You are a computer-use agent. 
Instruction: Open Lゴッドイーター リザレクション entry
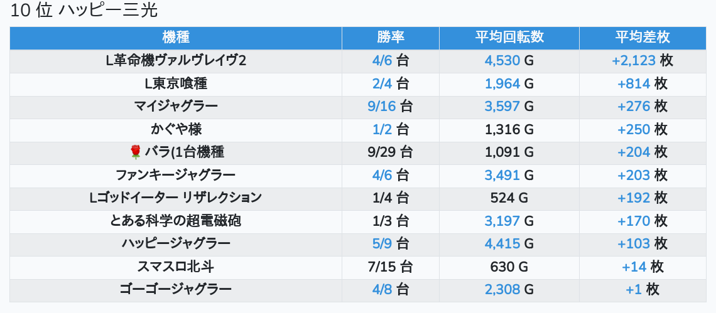(176, 198)
